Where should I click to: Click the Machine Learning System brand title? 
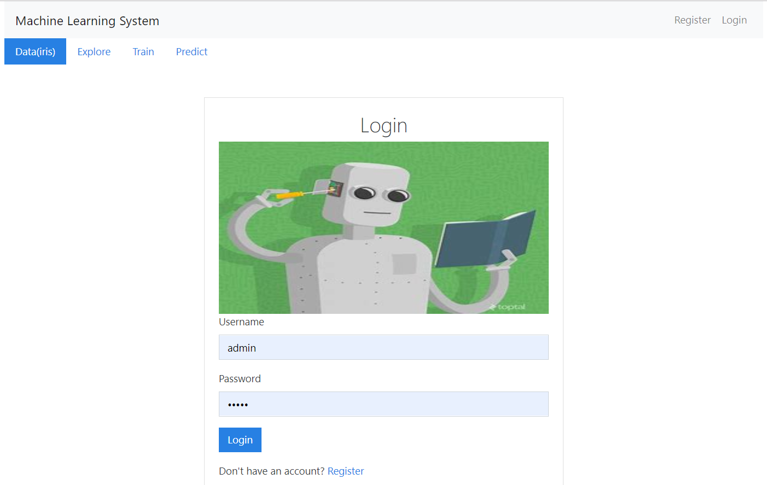[88, 21]
